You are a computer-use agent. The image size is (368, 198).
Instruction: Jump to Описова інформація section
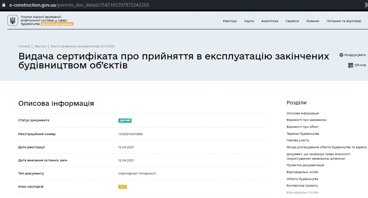[303, 113]
